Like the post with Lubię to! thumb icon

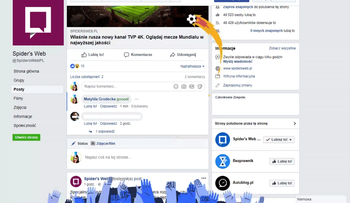click(x=84, y=54)
